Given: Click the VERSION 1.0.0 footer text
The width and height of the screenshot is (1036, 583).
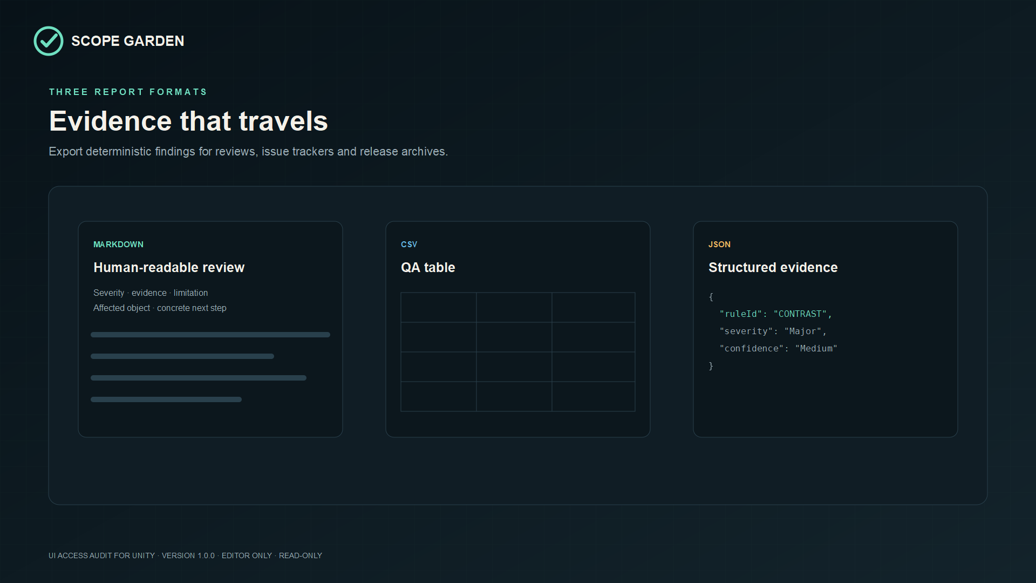Looking at the screenshot, I should pyautogui.click(x=188, y=555).
